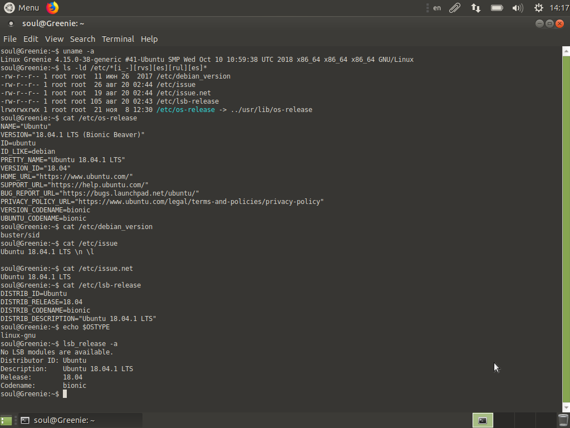Click the 'DISTRIB_ID=Ubuntu' line
The height and width of the screenshot is (428, 570).
(x=33, y=294)
